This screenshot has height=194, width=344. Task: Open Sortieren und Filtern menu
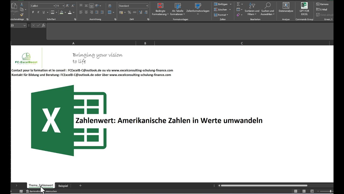252,9
